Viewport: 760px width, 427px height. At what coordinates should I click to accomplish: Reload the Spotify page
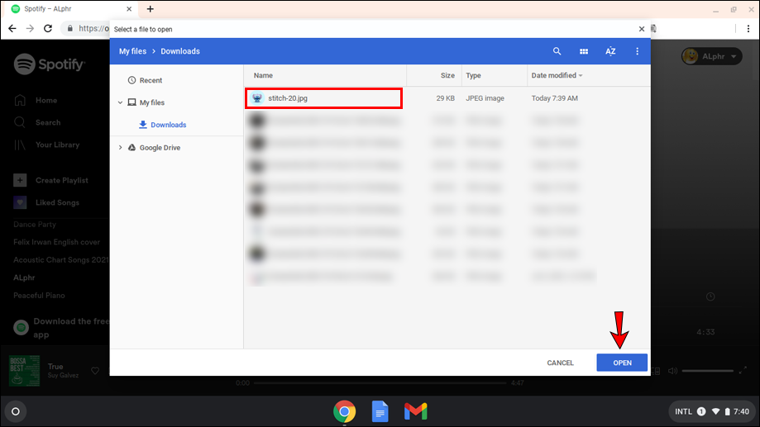click(47, 29)
